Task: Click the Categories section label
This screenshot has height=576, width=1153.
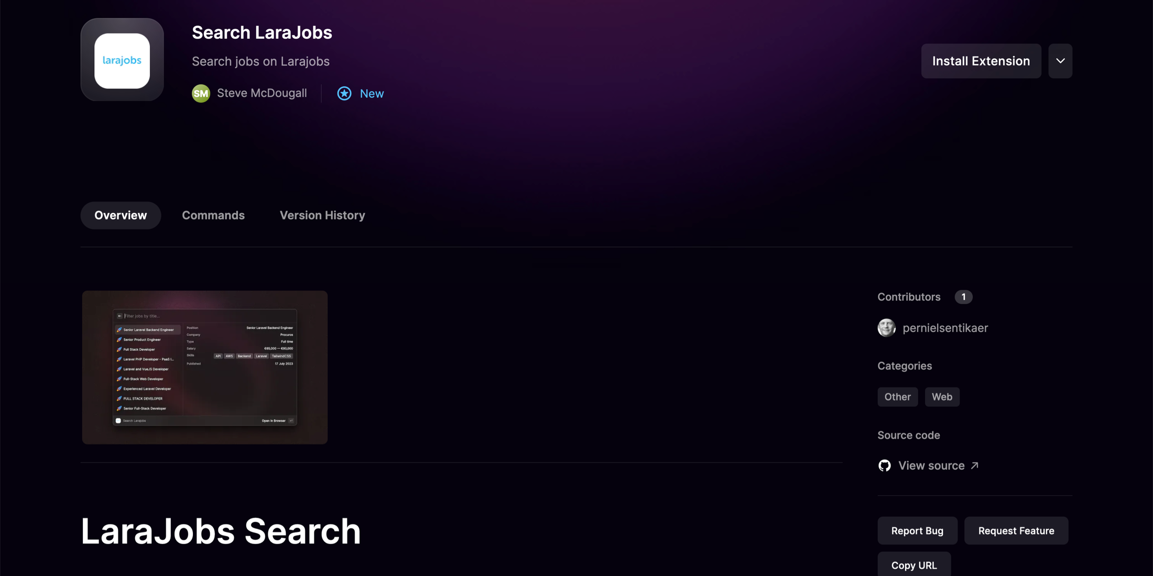Action: (905, 365)
